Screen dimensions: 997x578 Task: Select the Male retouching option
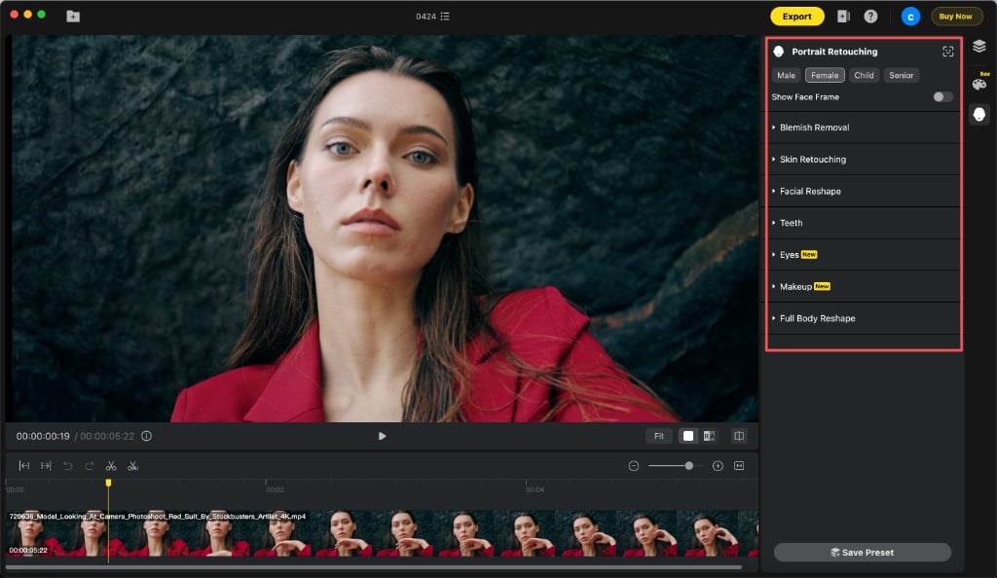(x=787, y=74)
